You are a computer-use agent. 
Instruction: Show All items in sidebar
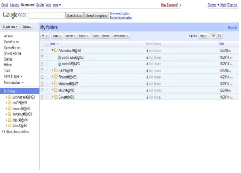(x=9, y=36)
